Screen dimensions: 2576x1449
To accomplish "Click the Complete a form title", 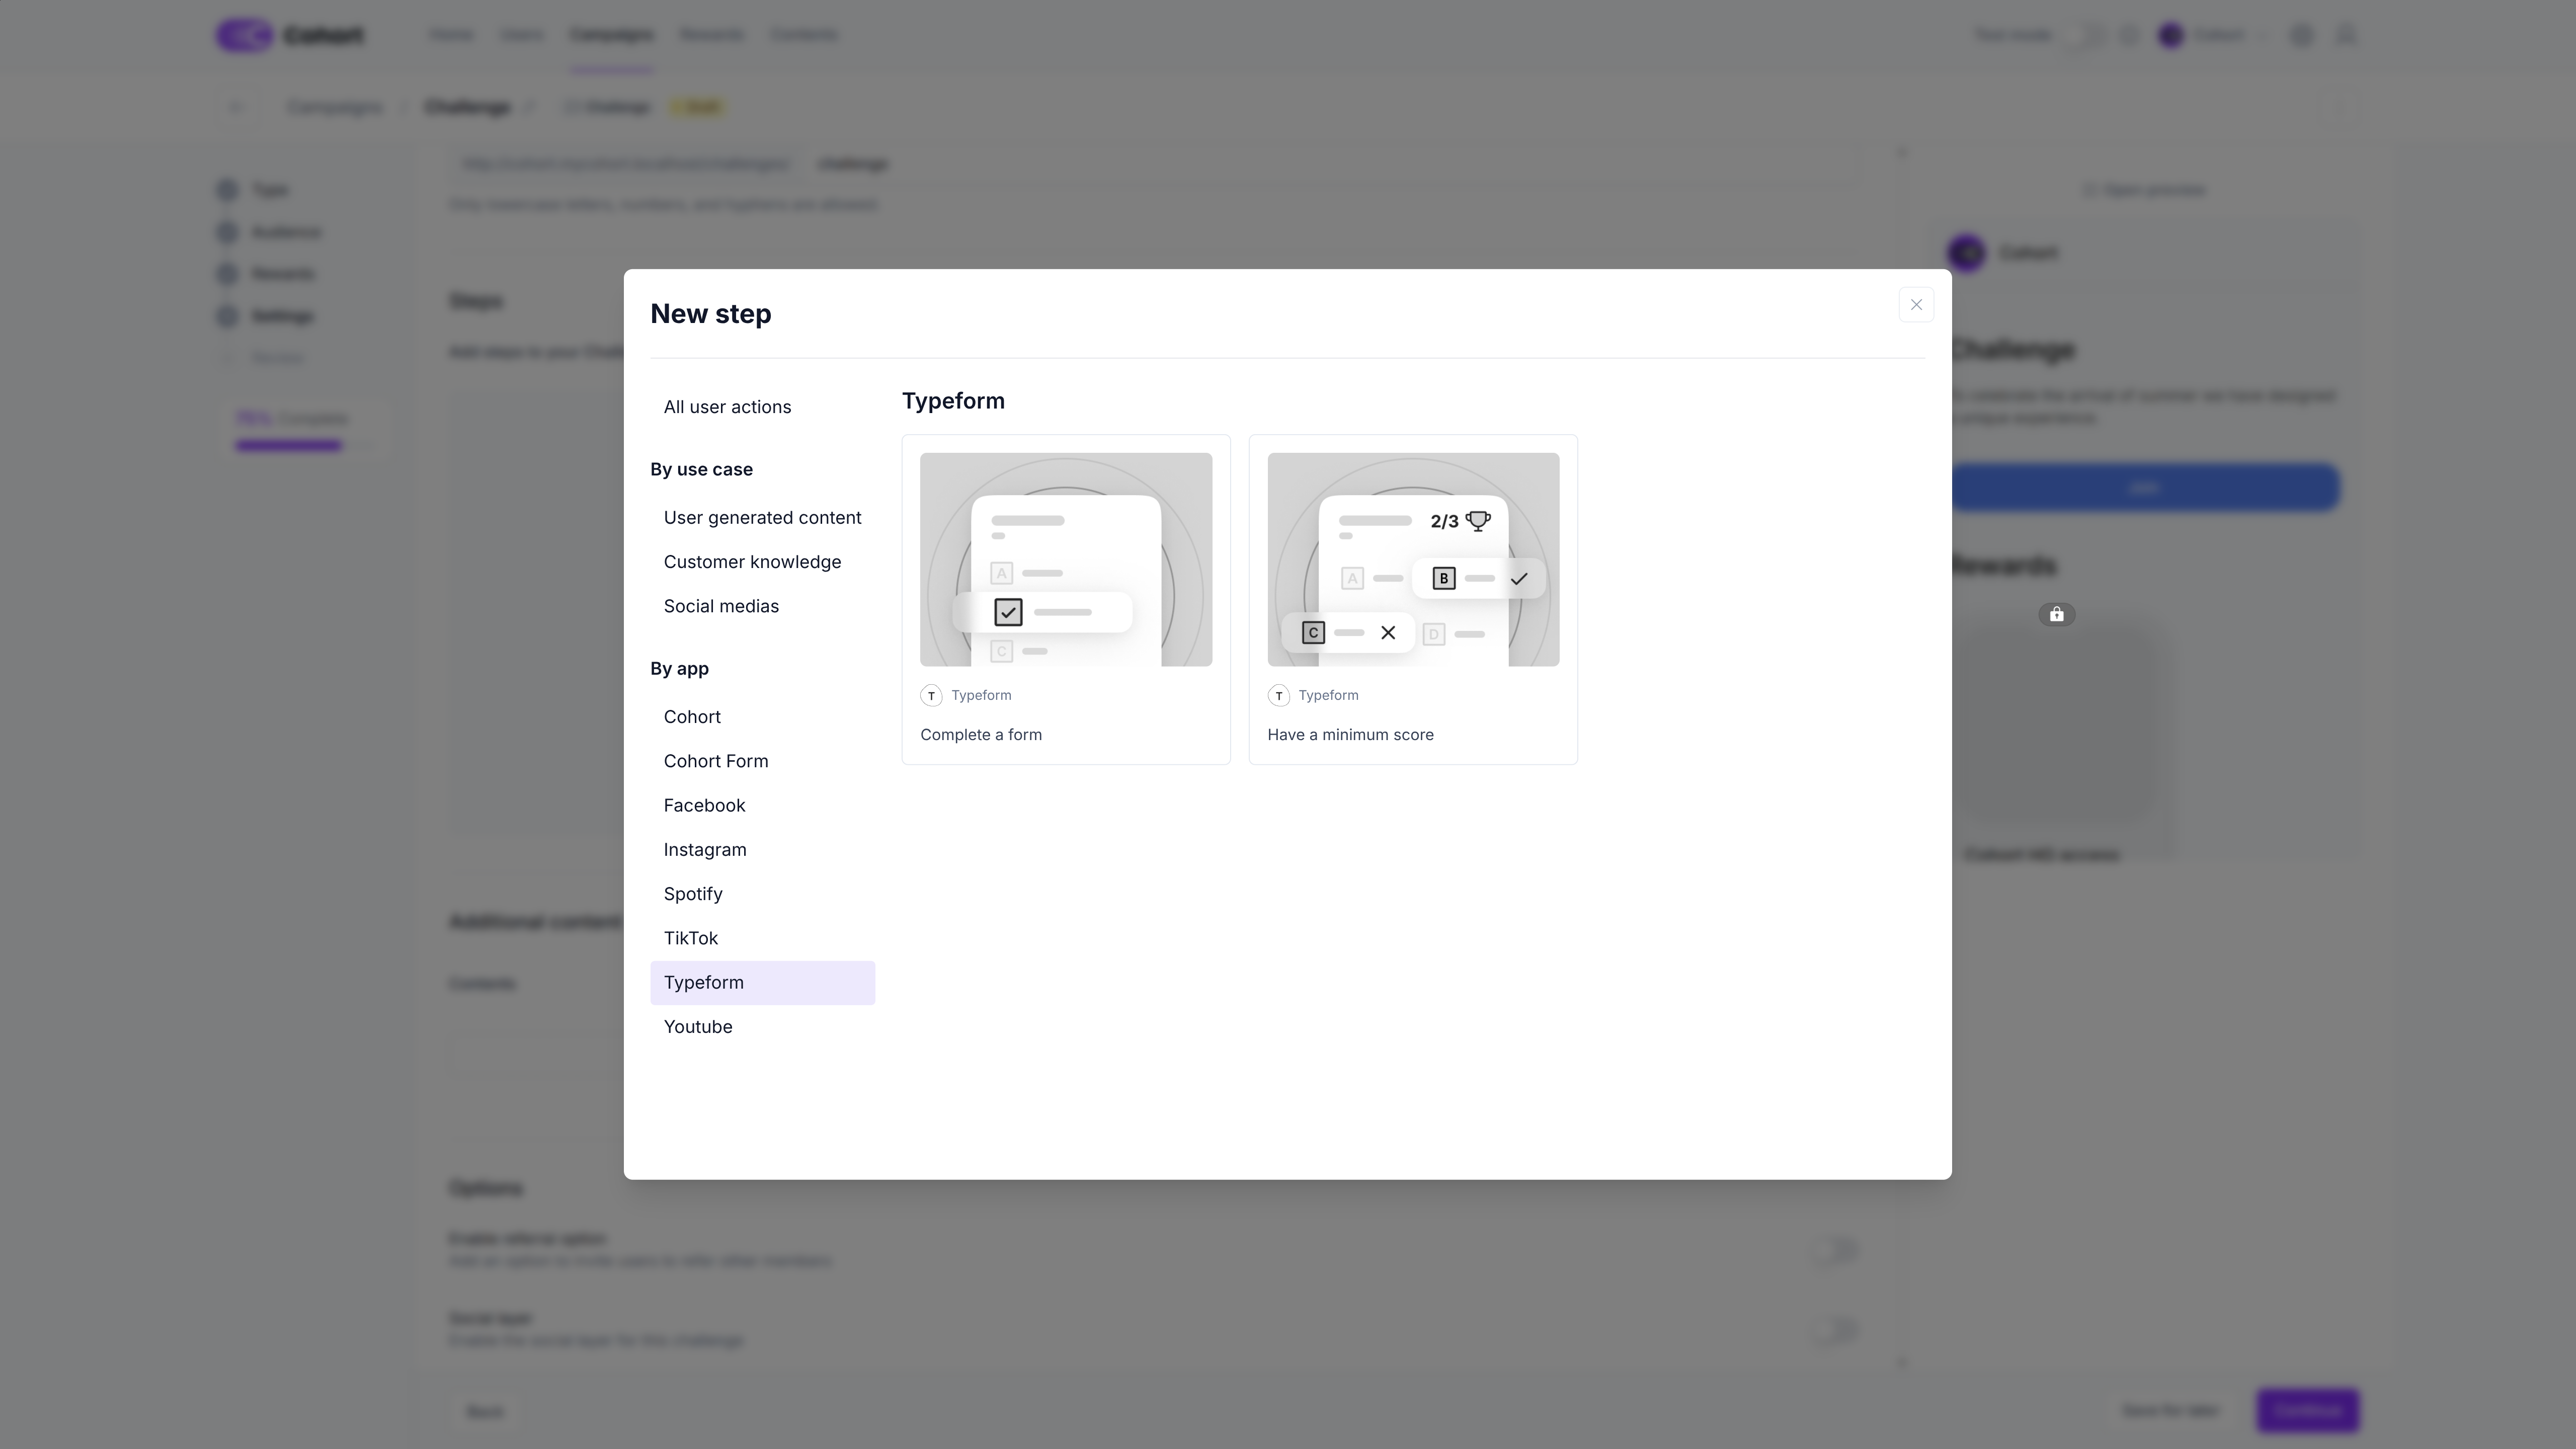I will click(x=980, y=735).
